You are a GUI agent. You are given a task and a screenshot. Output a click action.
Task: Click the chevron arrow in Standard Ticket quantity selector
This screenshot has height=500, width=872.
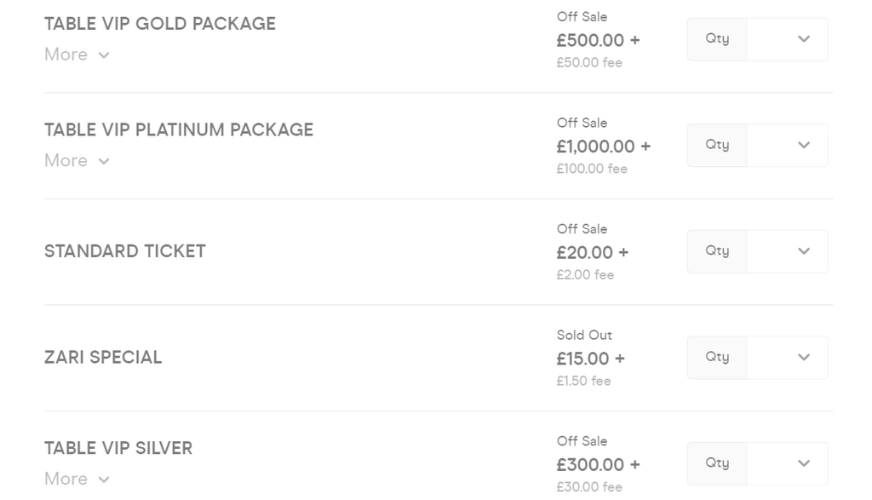click(803, 251)
